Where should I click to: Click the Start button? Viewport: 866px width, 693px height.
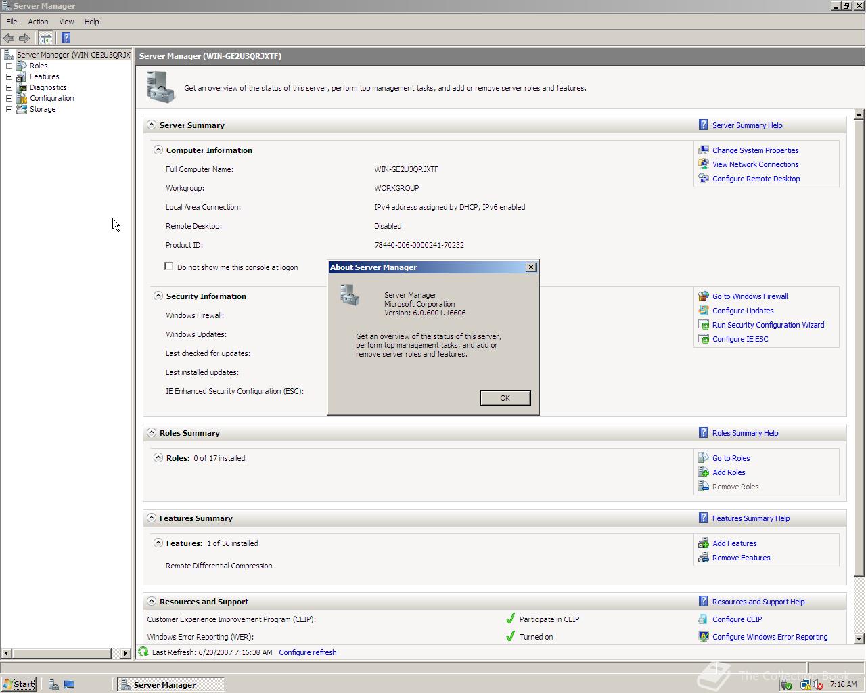coord(19,684)
